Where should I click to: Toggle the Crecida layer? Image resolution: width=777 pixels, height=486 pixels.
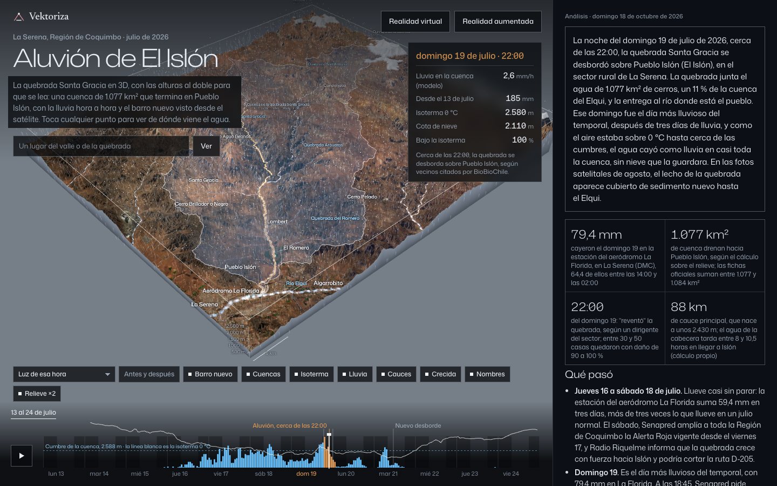tap(440, 374)
